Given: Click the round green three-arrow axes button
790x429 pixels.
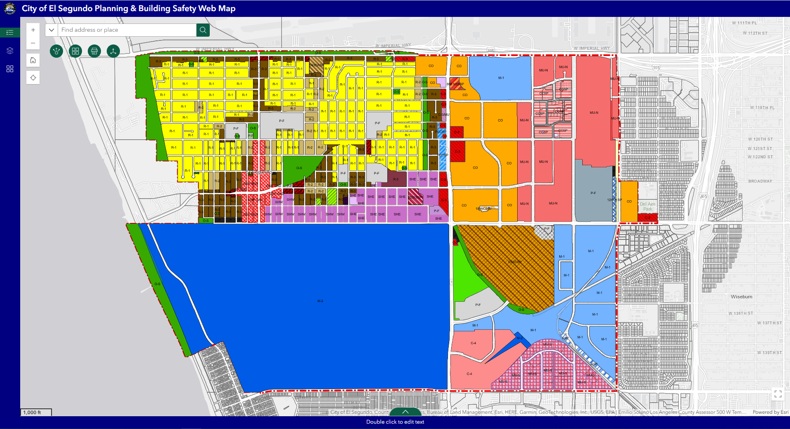Looking at the screenshot, I should pos(113,51).
